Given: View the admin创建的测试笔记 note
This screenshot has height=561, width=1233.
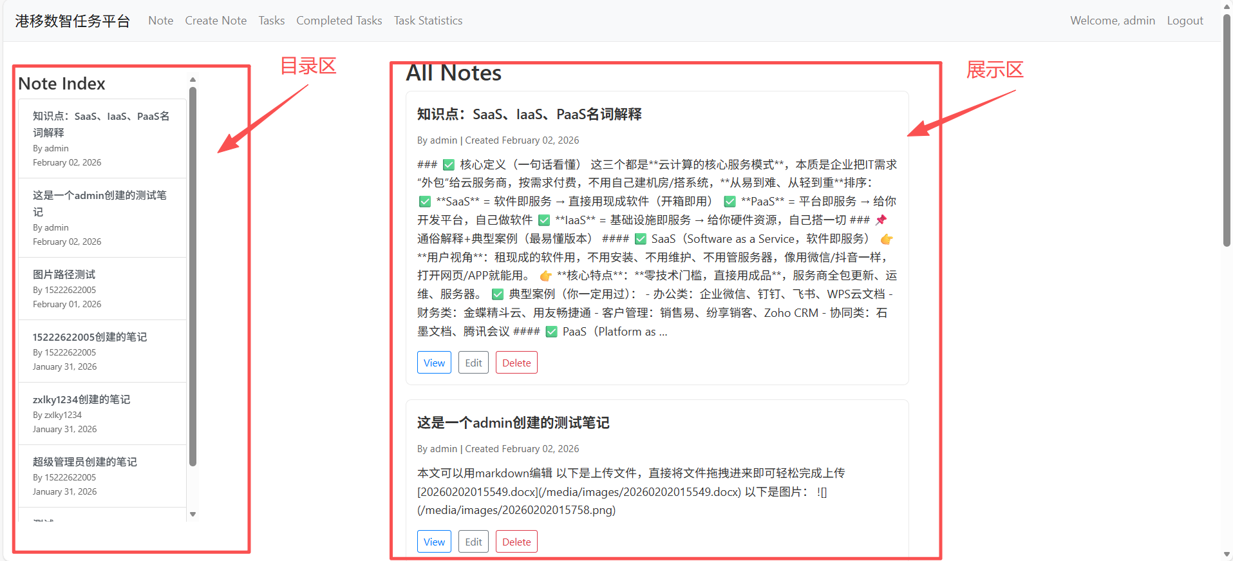Looking at the screenshot, I should click(x=434, y=542).
